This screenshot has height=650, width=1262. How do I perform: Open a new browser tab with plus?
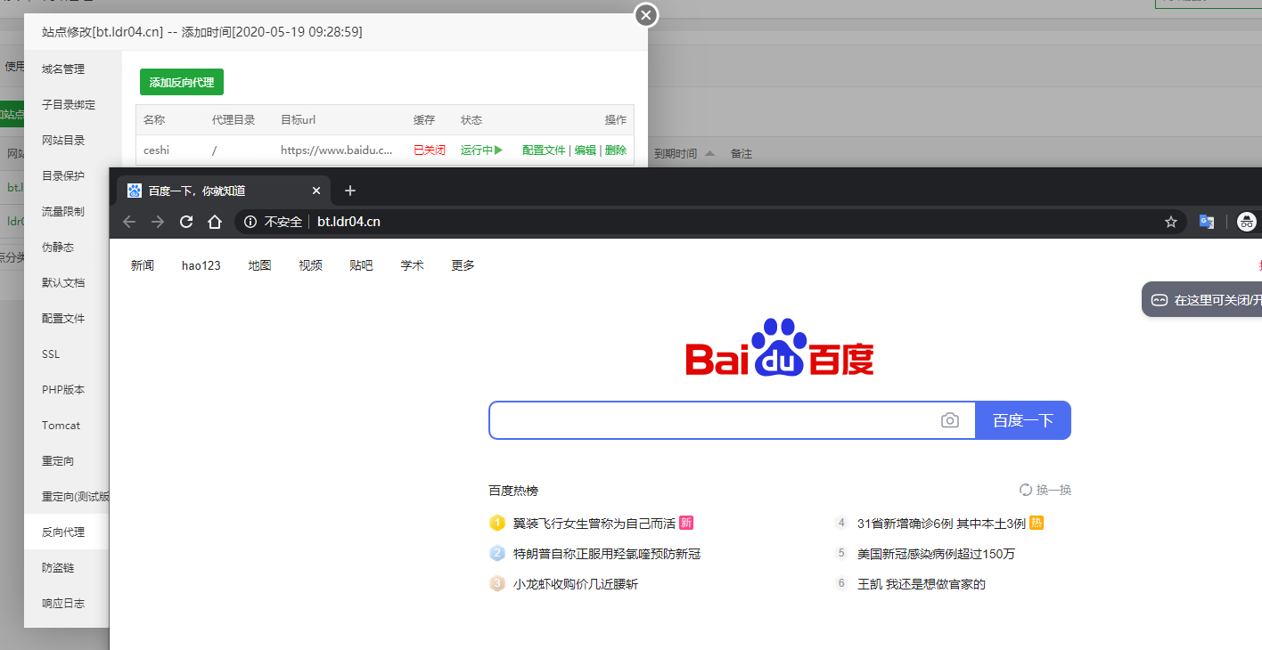click(350, 191)
